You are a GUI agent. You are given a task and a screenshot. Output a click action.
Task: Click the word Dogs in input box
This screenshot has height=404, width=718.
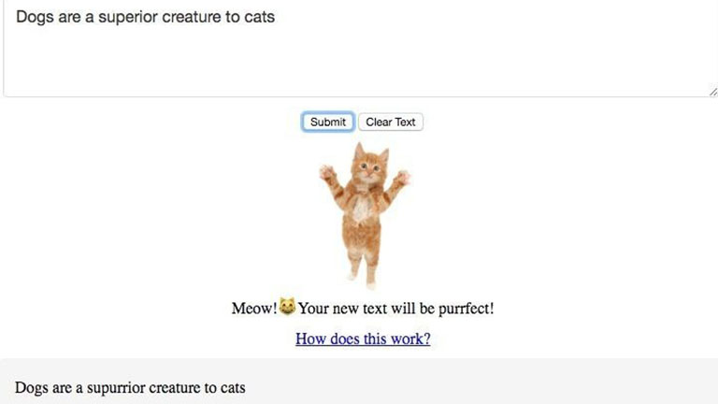[35, 17]
